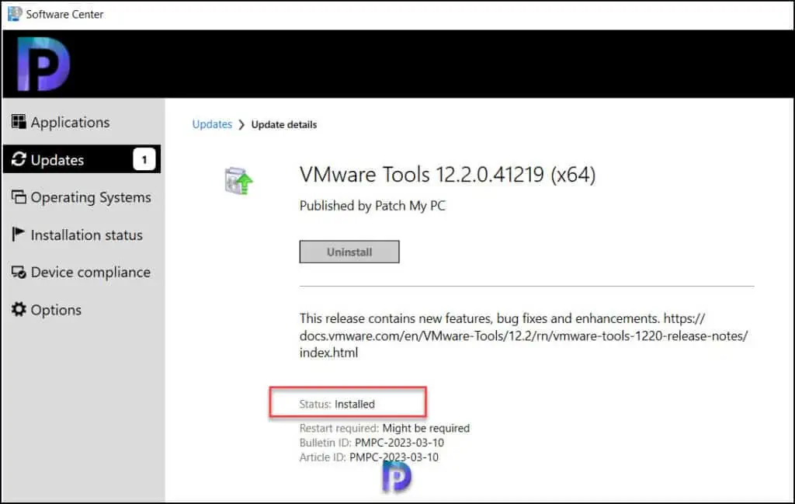The height and width of the screenshot is (504, 795).
Task: Click 'Restart required: Might be required' line
Action: (385, 428)
